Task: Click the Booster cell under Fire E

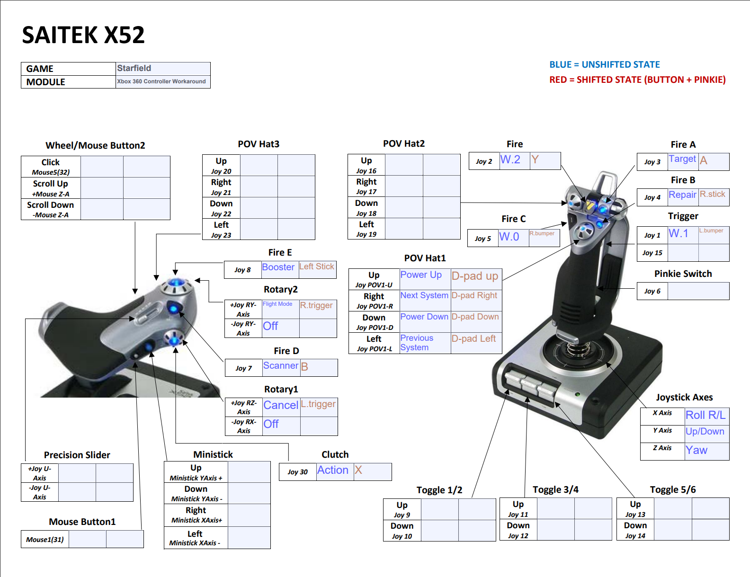Action: (x=280, y=269)
